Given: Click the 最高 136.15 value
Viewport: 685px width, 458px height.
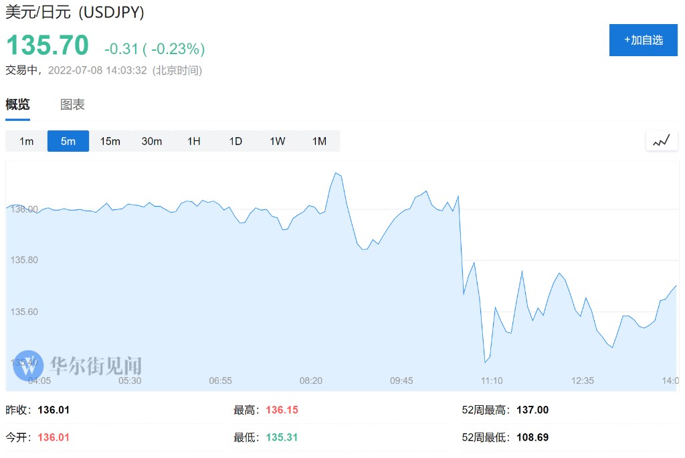Looking at the screenshot, I should click(282, 410).
